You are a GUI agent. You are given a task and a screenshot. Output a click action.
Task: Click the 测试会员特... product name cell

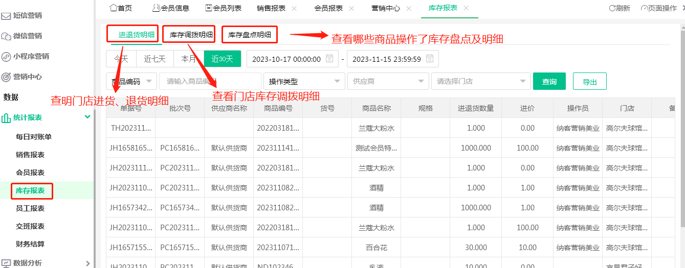[x=377, y=148]
